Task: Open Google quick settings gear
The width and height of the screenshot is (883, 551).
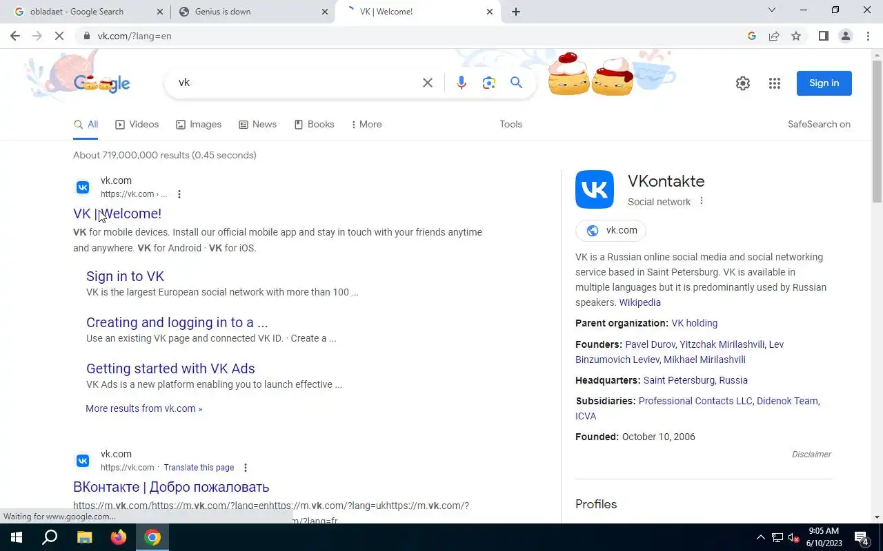Action: pyautogui.click(x=743, y=83)
